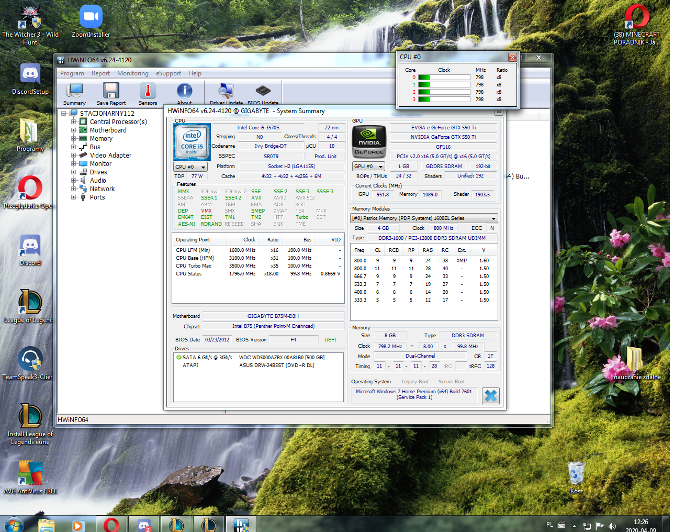This screenshot has width=674, height=532.
Task: Click the Intel Core i5 logo
Action: pos(192,142)
